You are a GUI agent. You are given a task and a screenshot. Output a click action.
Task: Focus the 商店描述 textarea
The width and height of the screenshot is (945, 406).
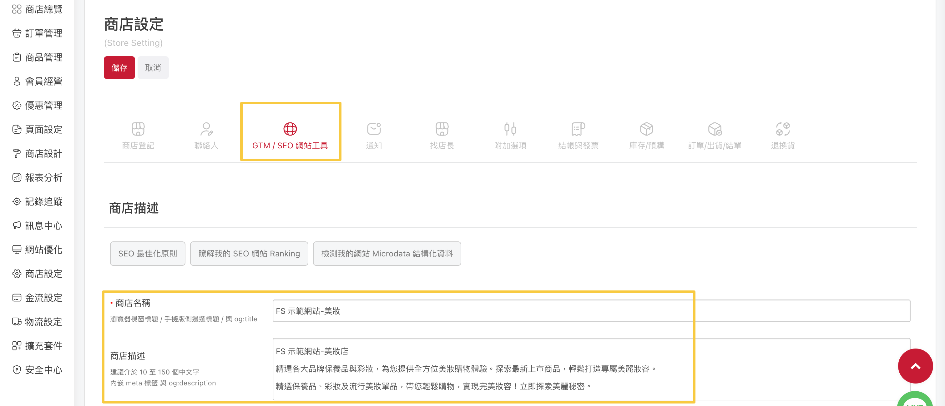(591, 369)
